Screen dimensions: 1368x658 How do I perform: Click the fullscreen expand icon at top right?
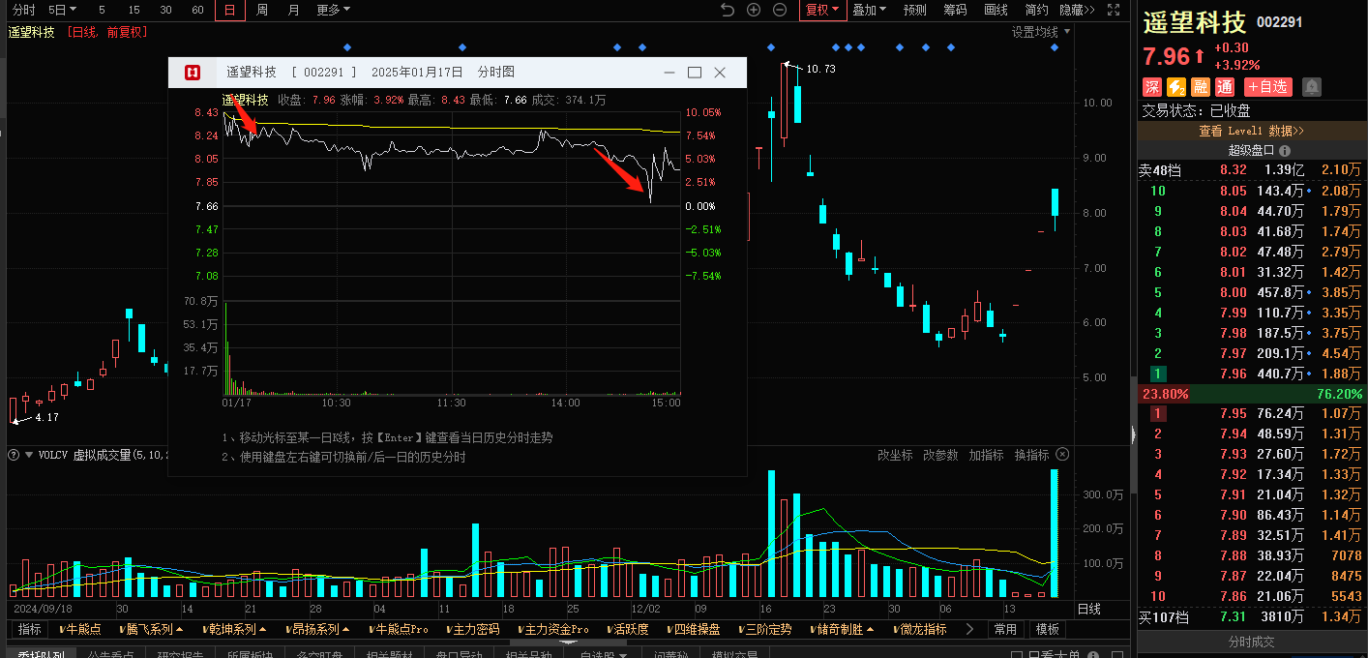1115,10
